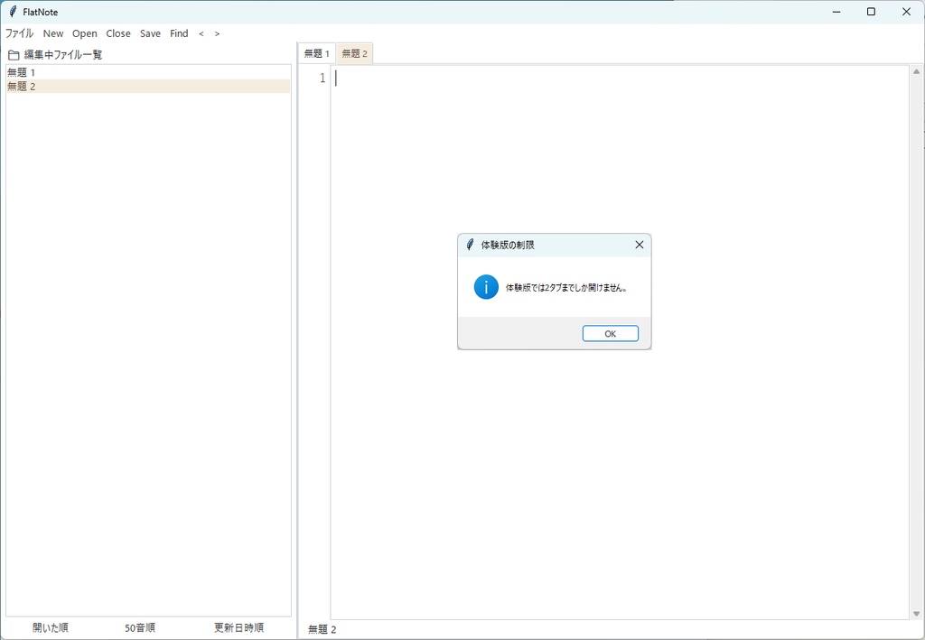The height and width of the screenshot is (640, 925).
Task: Click Open in the menu bar
Action: [84, 33]
